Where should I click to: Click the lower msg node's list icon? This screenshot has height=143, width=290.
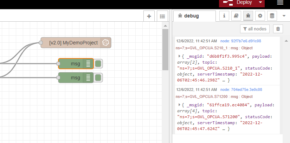tap(88, 78)
